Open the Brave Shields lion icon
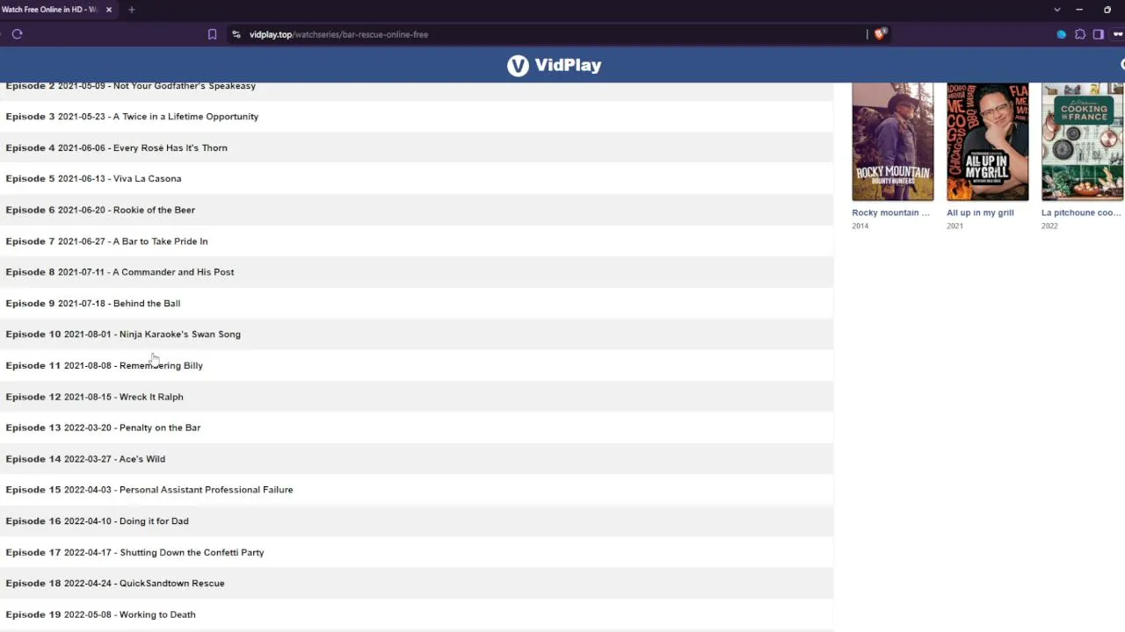 point(880,34)
